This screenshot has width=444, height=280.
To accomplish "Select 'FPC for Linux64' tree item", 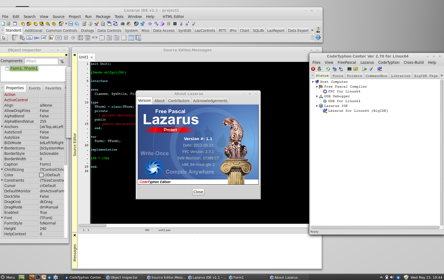I will pyautogui.click(x=344, y=92).
